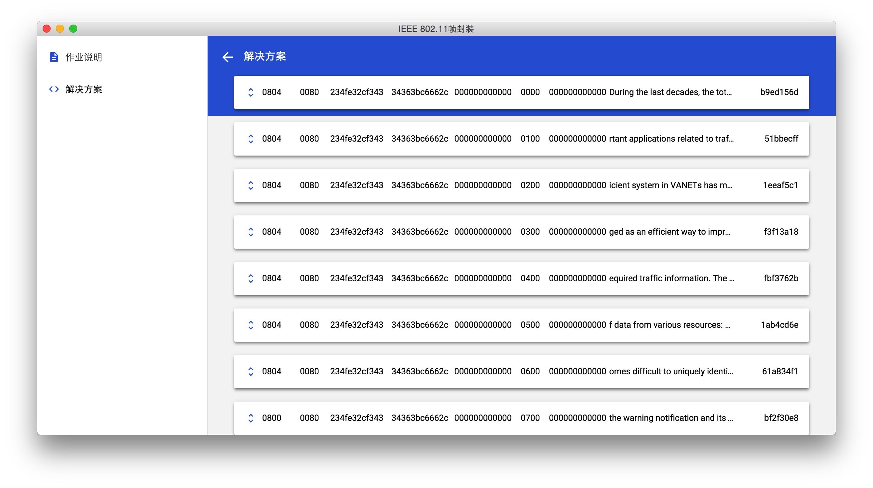Click the 解决方案 page title in header
The image size is (873, 488).
tap(265, 56)
